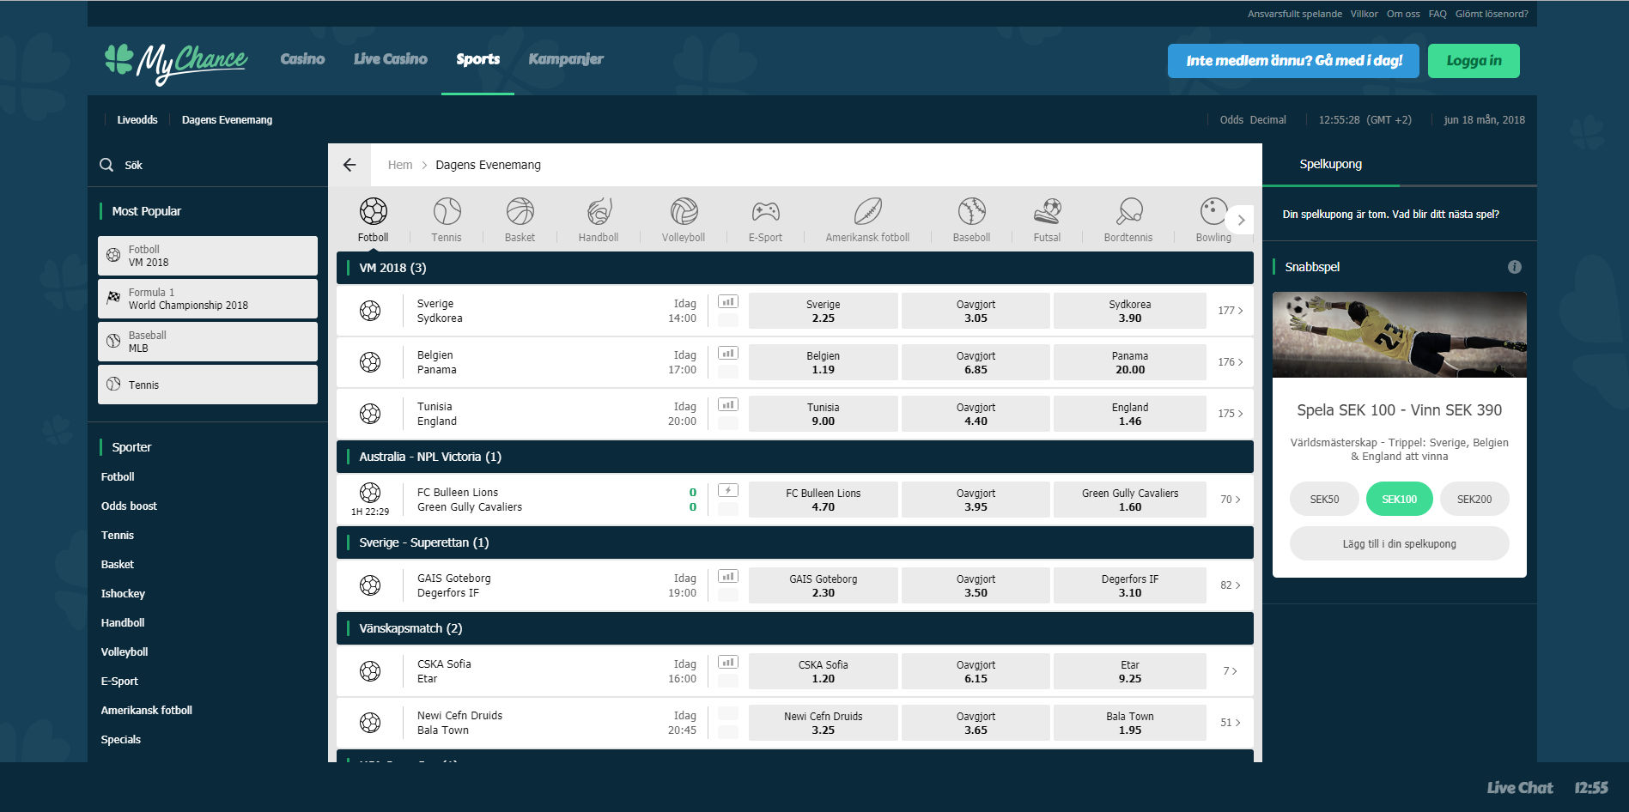Open statistics icon for Tunisia–England
Screen dimensions: 1629x812
(x=728, y=404)
